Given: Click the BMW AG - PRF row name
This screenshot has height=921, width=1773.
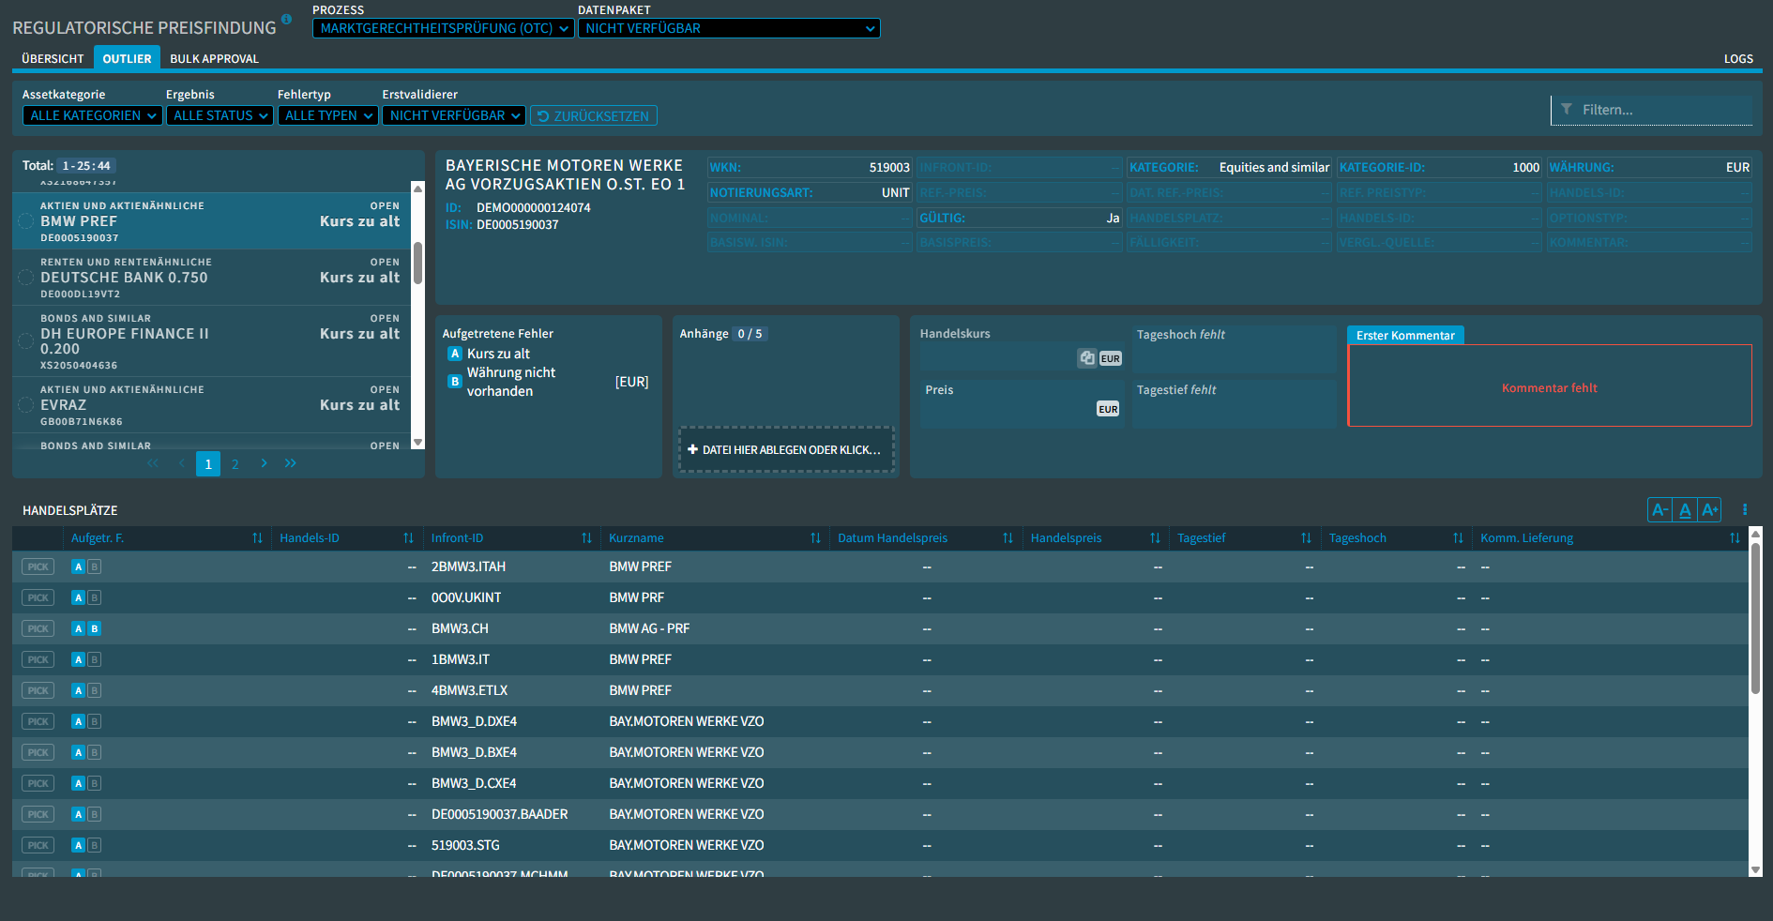Looking at the screenshot, I should point(649,628).
